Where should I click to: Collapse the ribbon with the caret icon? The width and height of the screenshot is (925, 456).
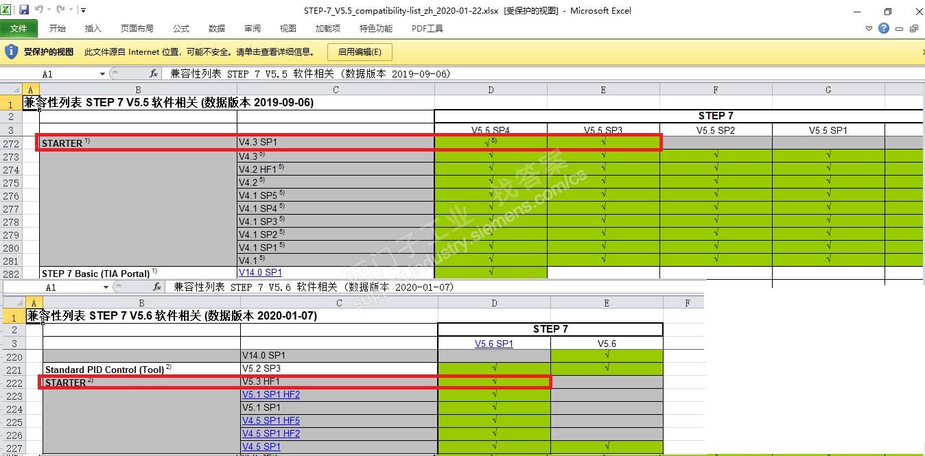coord(869,29)
